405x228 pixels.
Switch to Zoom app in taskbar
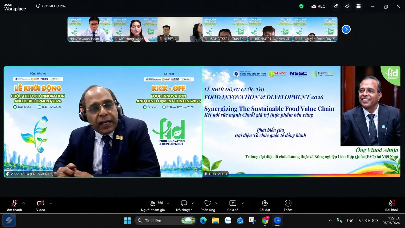277,221
